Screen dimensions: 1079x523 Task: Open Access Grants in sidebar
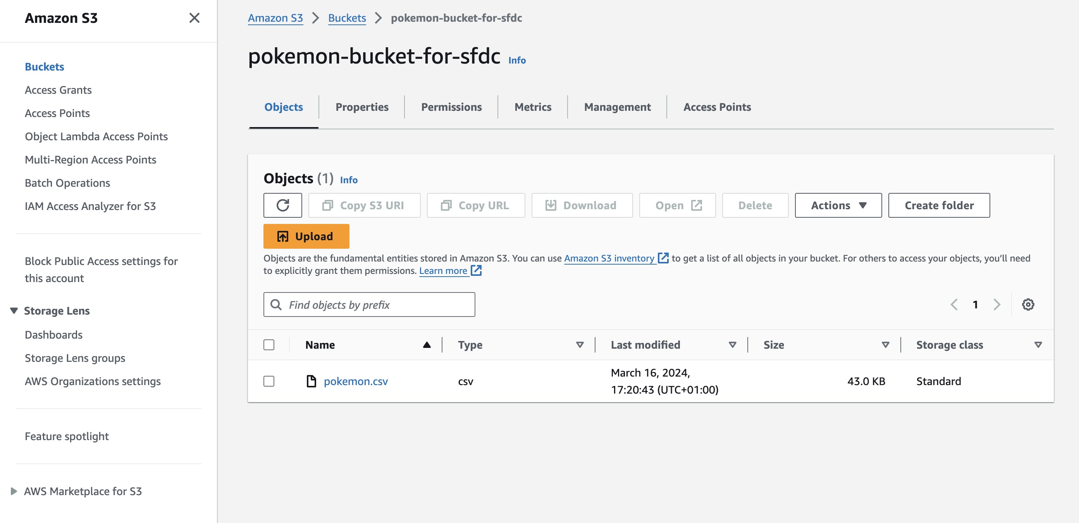[58, 90]
